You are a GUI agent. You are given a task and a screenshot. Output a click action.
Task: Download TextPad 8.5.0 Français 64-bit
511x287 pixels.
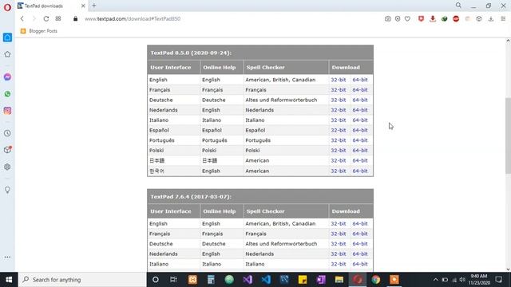pos(360,90)
